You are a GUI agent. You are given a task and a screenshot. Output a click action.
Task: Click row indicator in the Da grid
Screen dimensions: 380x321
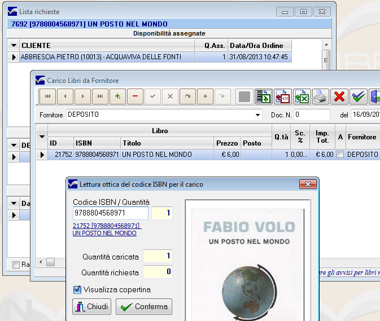[x=14, y=215]
